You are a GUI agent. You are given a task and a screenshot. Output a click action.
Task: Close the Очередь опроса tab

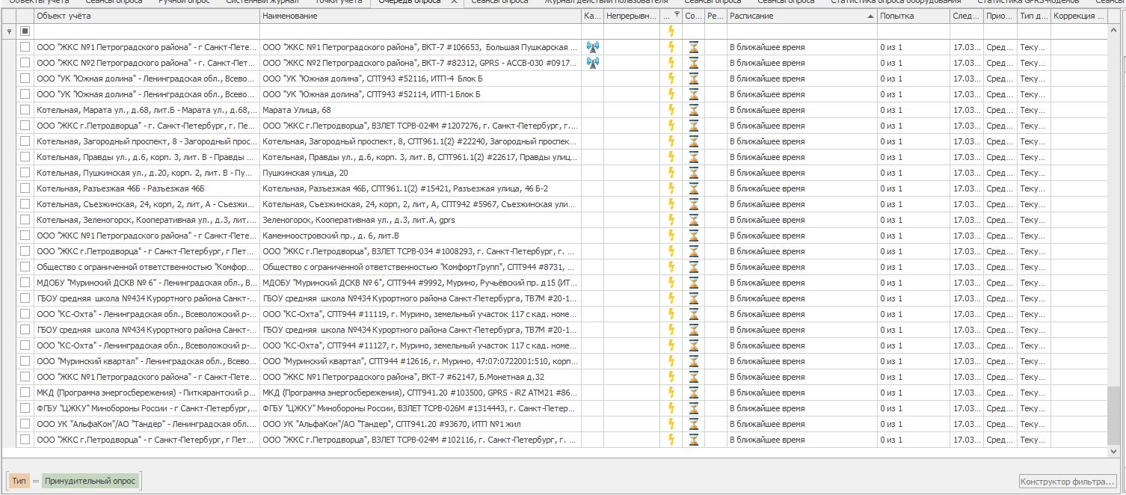454,2
